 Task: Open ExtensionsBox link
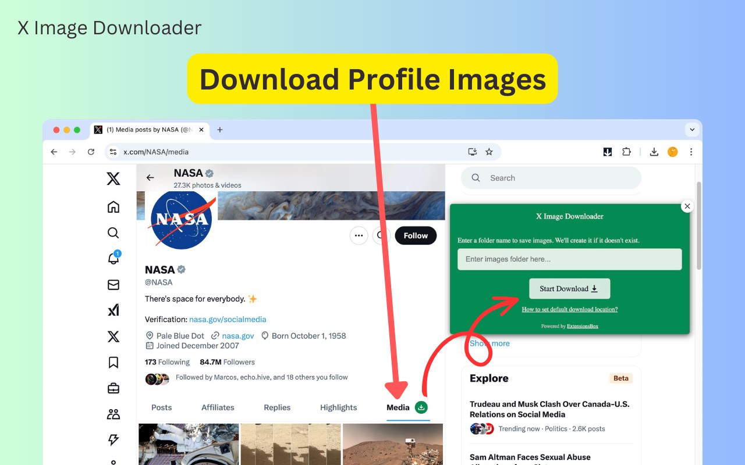click(x=583, y=326)
